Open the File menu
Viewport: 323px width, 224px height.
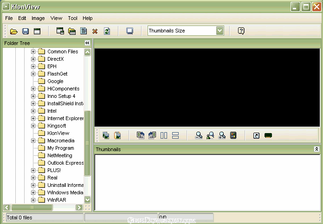[9, 18]
